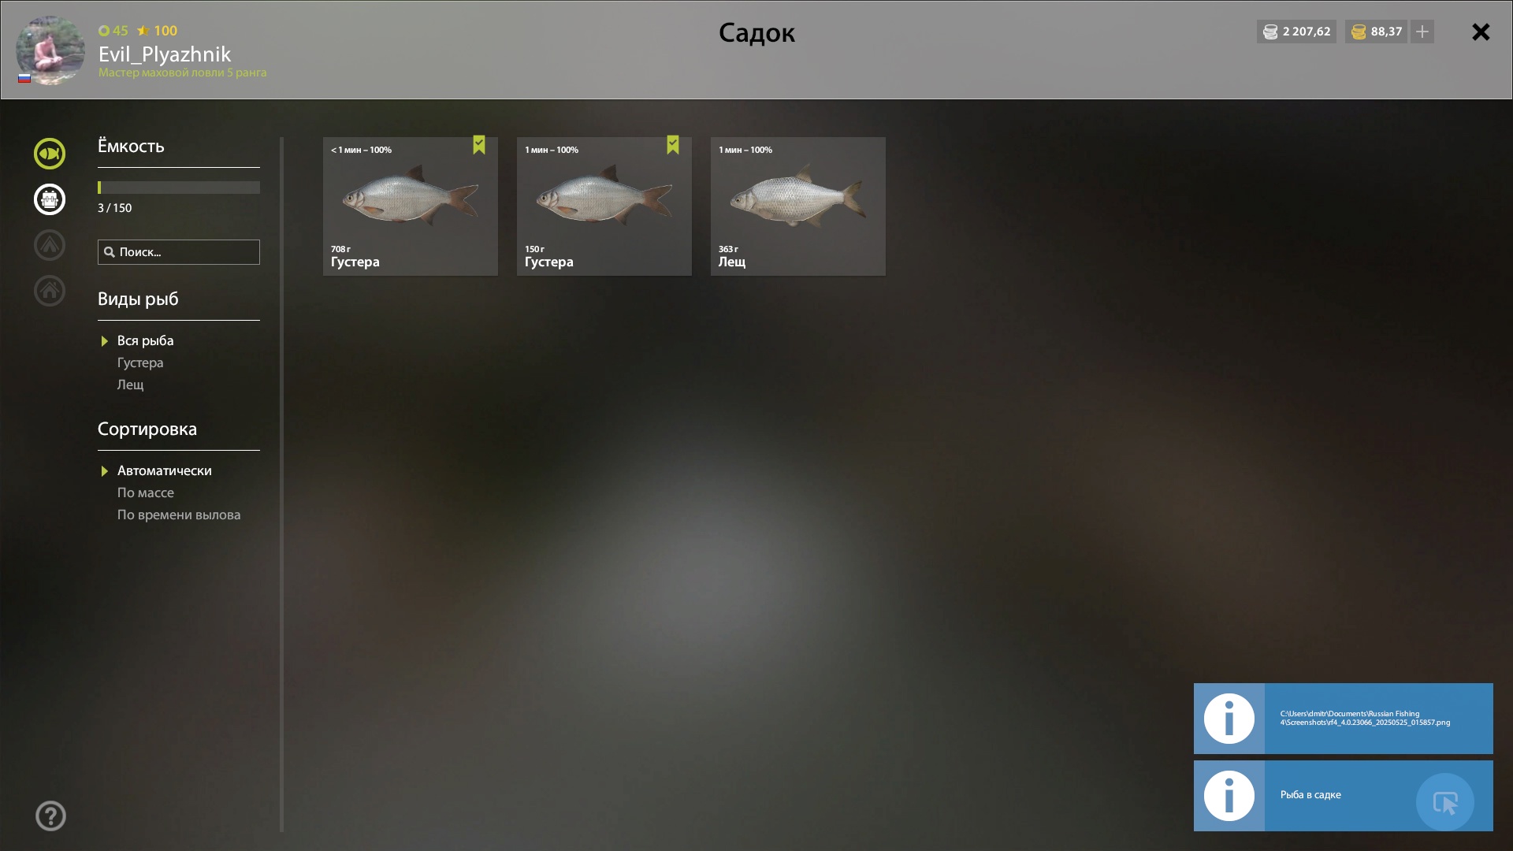Select the backpack storage sidebar icon
Image resolution: width=1513 pixels, height=851 pixels.
click(x=50, y=199)
